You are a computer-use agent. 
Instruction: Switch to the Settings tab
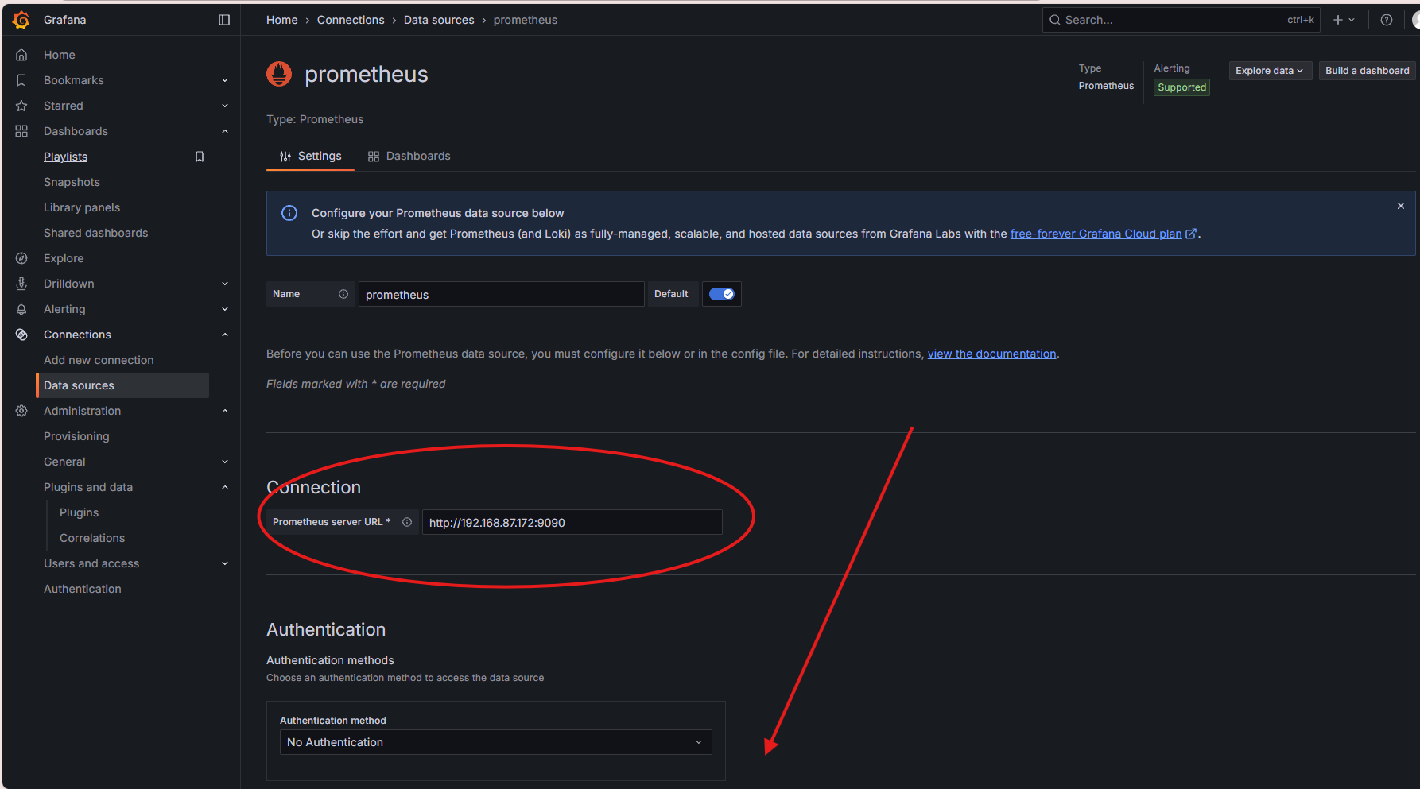pyautogui.click(x=311, y=157)
